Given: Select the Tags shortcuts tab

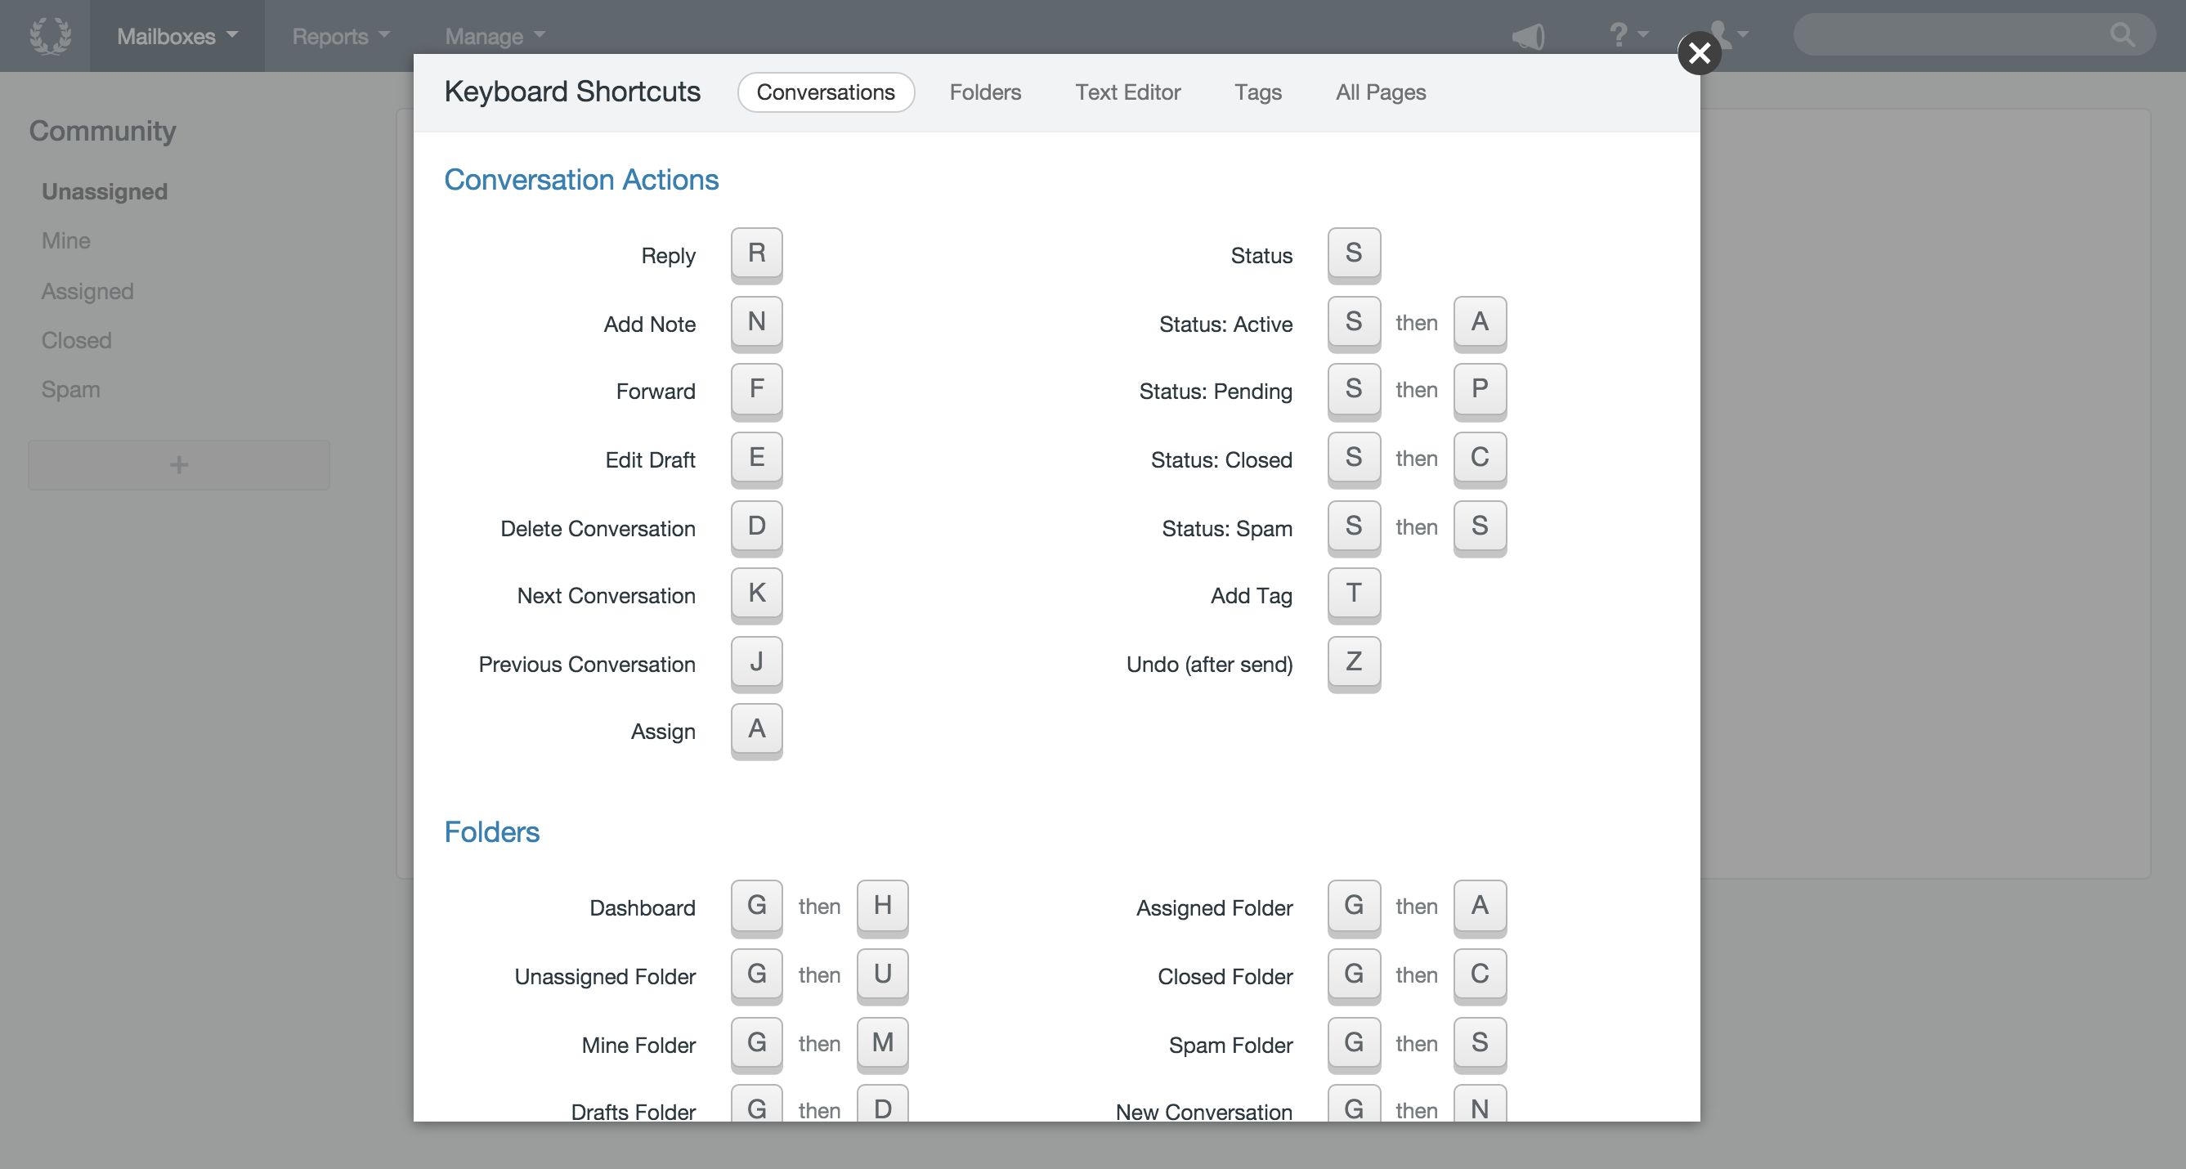Looking at the screenshot, I should (1257, 92).
